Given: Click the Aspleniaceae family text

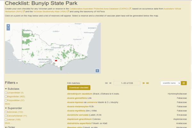Looking at the screenshot, I should [180, 119].
